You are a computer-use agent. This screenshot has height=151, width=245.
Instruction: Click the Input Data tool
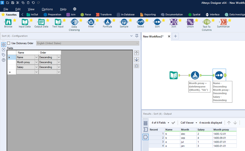pyautogui.click(x=25, y=22)
